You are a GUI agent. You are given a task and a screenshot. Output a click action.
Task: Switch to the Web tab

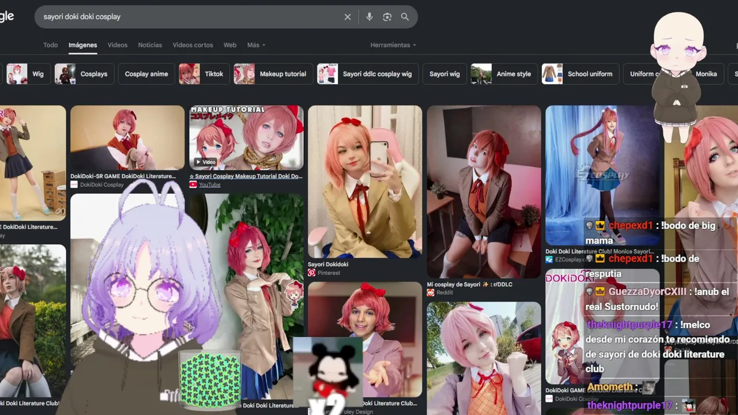point(230,45)
